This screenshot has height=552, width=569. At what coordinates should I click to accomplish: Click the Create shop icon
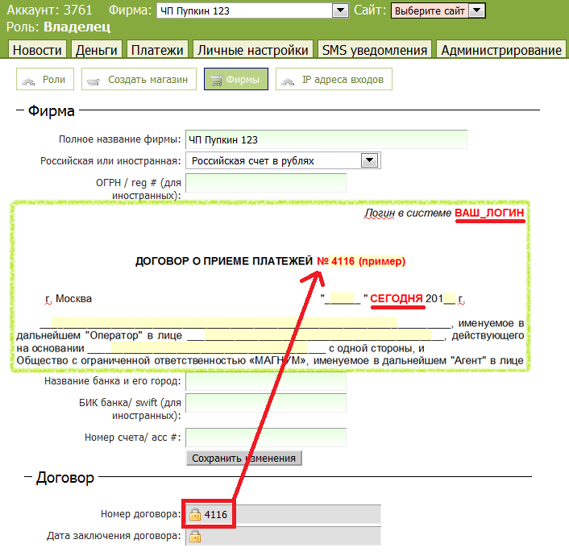[95, 81]
